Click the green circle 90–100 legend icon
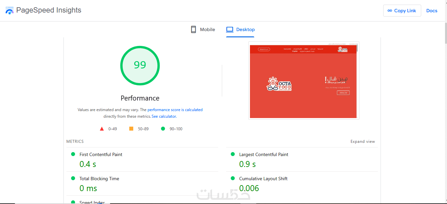This screenshot has width=447, height=204. [163, 129]
